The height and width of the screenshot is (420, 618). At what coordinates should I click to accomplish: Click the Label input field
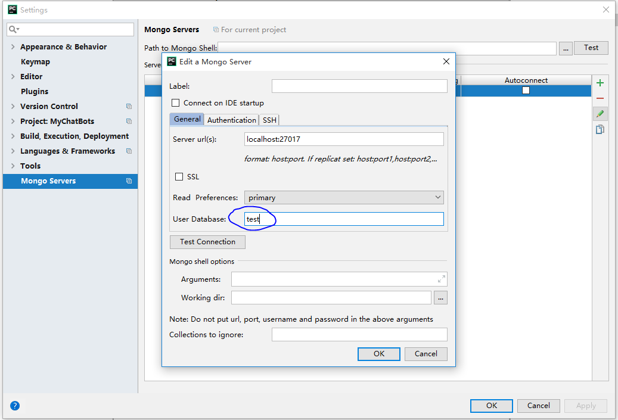(x=359, y=86)
